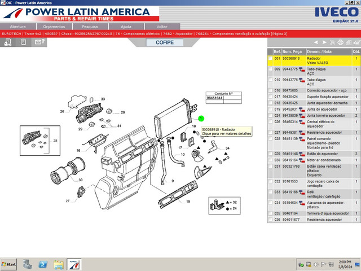Select row 018 Junta aquecedor-borracha

click(314, 103)
